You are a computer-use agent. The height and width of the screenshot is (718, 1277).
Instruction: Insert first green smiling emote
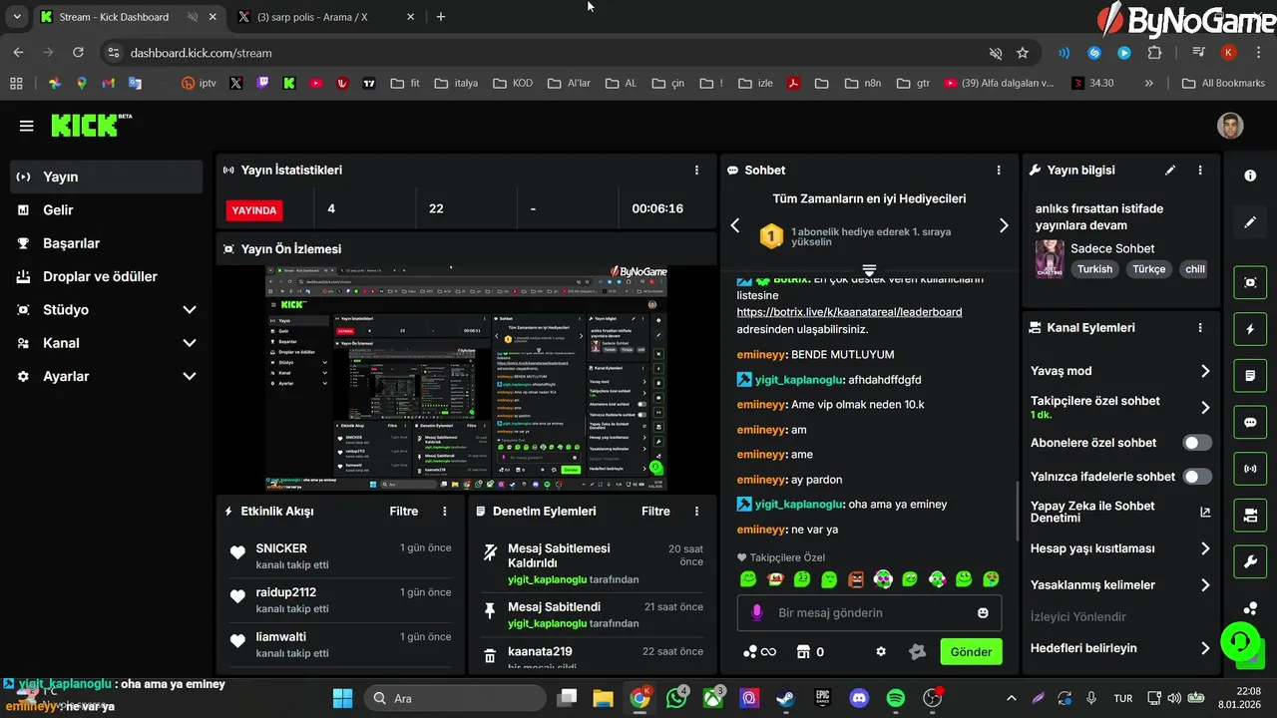[x=749, y=578]
